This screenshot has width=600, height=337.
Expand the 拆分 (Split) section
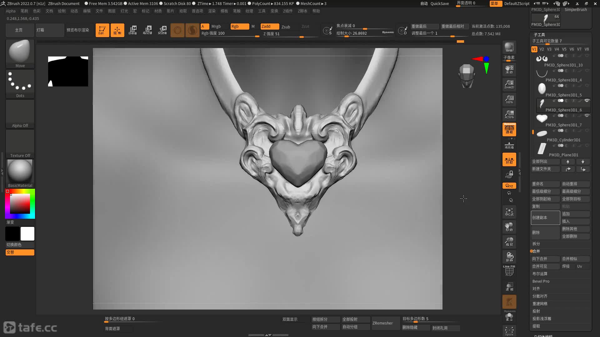click(536, 244)
